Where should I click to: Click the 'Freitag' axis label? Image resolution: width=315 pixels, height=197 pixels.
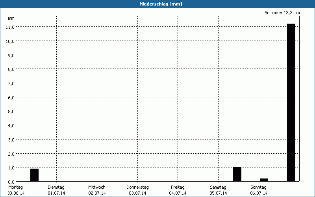178,188
